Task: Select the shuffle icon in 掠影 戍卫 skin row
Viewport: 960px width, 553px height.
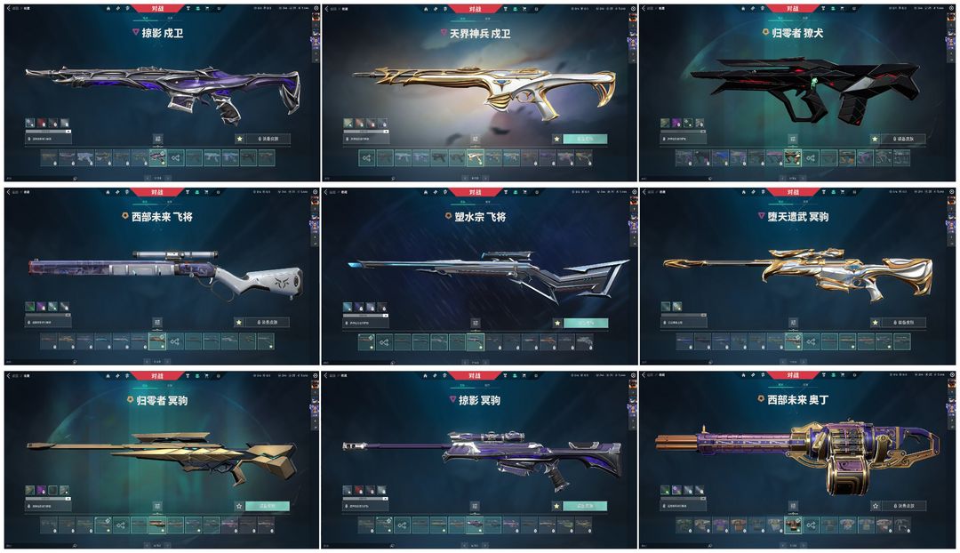Action: pos(176,158)
